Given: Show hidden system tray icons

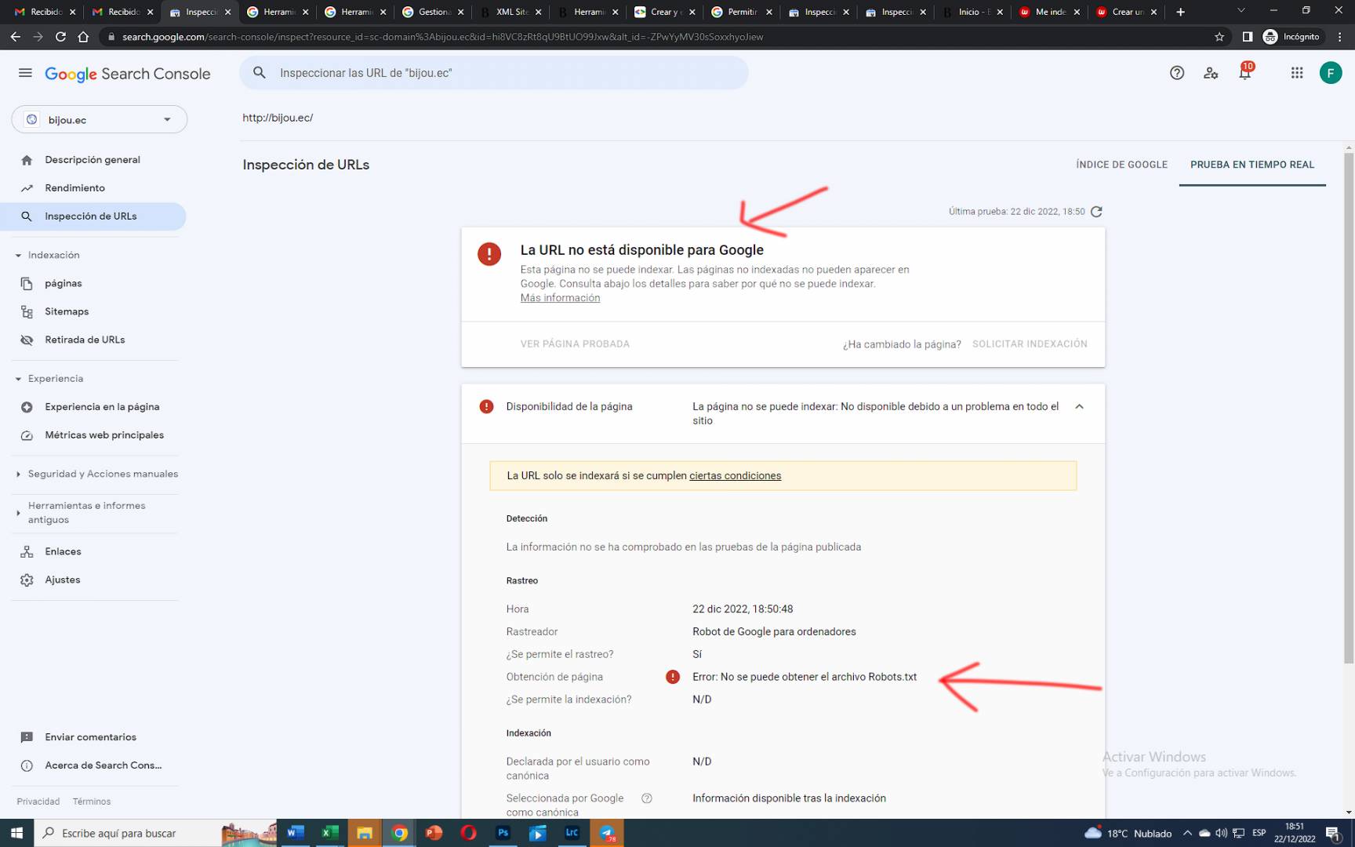Looking at the screenshot, I should coord(1187,833).
